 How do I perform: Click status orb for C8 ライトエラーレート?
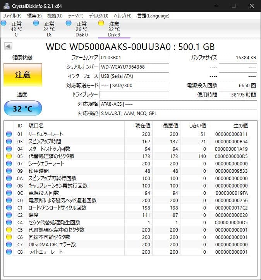point(9,252)
